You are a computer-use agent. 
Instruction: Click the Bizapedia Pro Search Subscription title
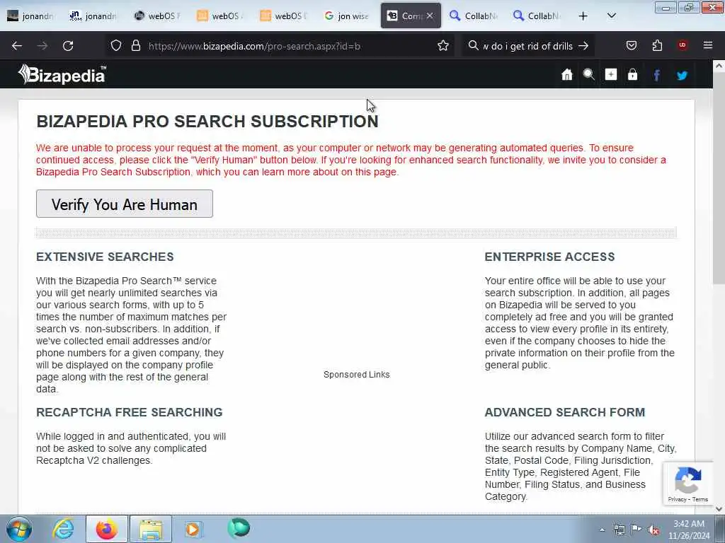coord(207,122)
